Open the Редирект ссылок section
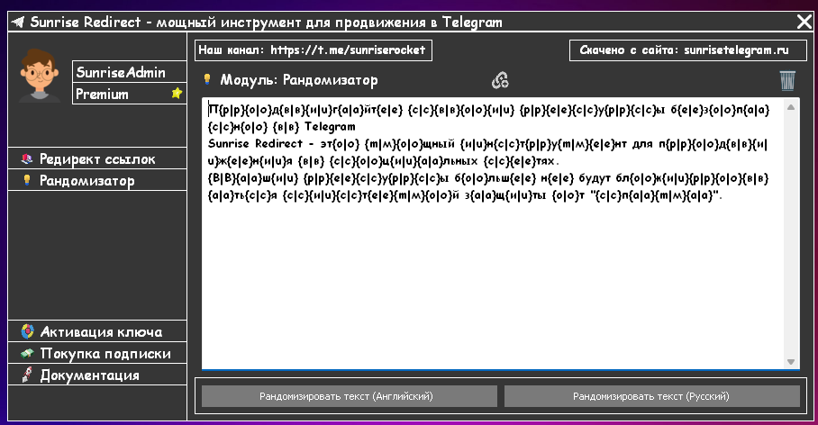This screenshot has height=425, width=818. 97,158
